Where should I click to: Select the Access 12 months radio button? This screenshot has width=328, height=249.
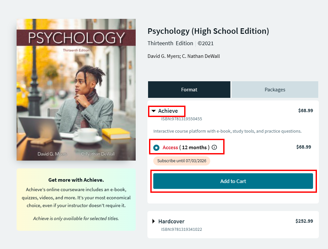(x=157, y=148)
